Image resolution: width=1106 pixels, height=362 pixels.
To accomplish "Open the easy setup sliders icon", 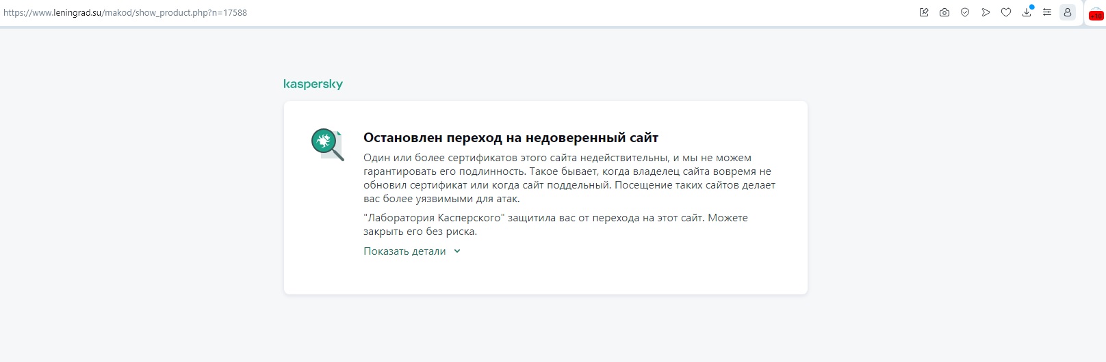I will click(x=1047, y=12).
